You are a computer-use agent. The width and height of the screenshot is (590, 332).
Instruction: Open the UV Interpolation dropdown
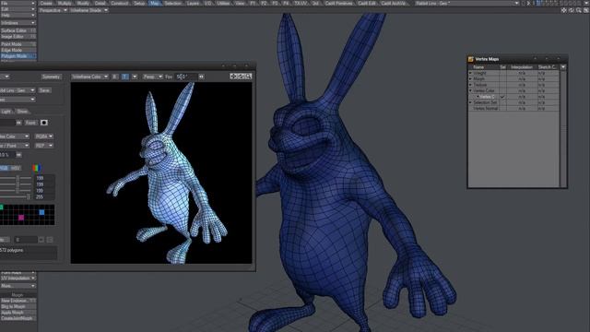coord(18,279)
